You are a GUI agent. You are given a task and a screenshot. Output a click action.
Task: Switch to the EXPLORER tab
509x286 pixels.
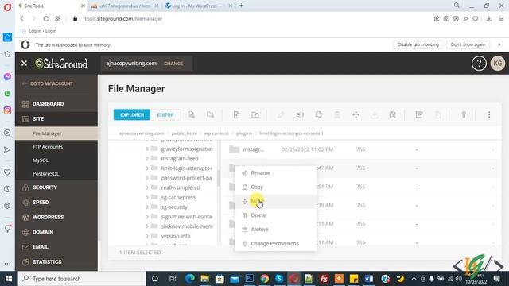point(132,114)
